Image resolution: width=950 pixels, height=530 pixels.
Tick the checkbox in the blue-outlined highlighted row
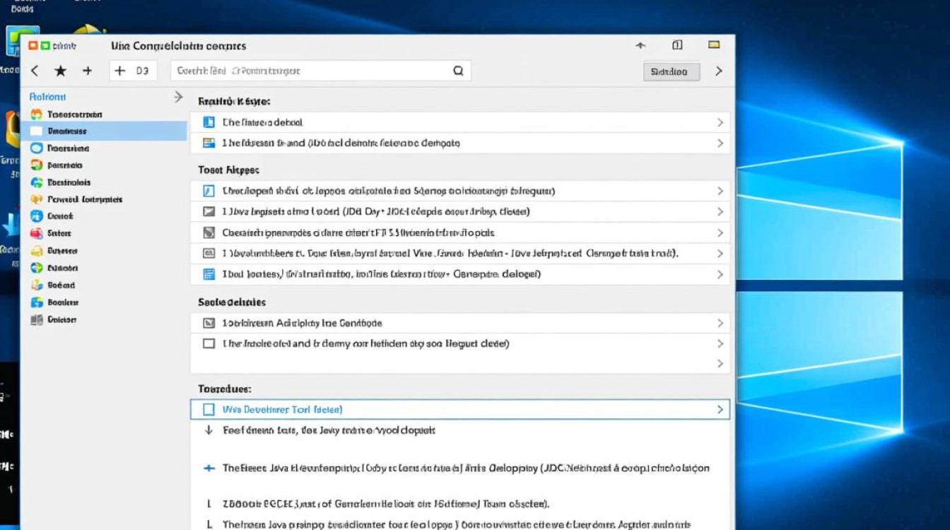click(x=209, y=409)
